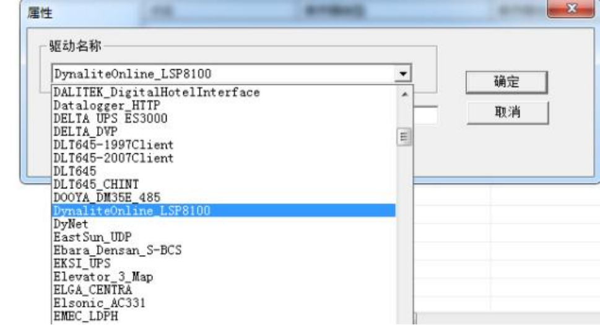The width and height of the screenshot is (600, 325).
Task: Select DALITEK_DigitalHotelInterface from list
Action: (x=224, y=92)
